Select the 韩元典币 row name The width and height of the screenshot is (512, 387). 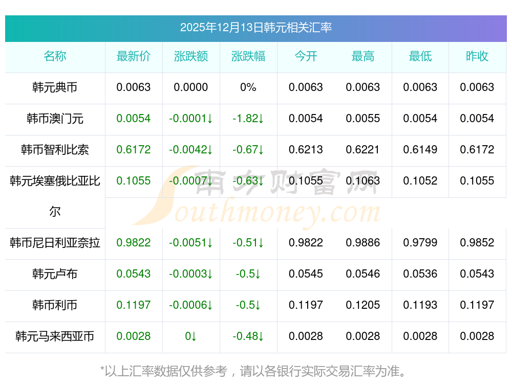tap(55, 87)
